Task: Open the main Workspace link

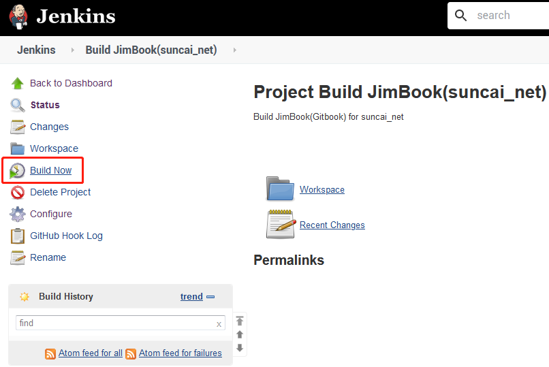Action: tap(322, 189)
